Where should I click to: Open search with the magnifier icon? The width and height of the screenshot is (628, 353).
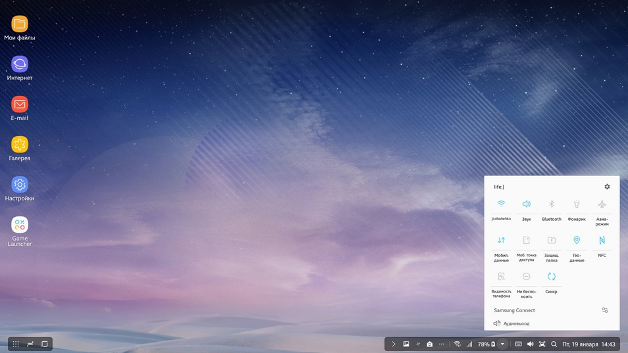click(x=554, y=344)
